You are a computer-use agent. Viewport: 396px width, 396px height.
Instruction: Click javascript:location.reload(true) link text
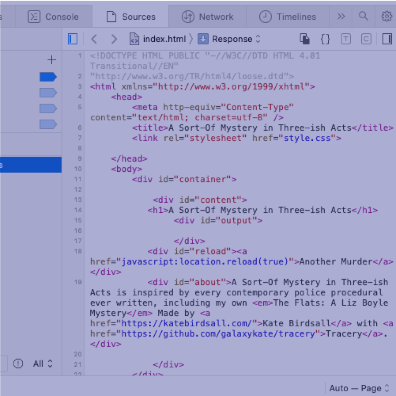pos(205,262)
